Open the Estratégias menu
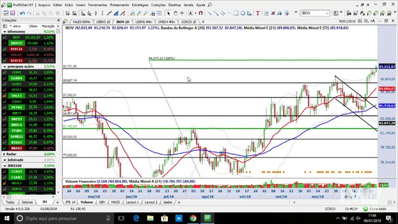 pyautogui.click(x=140, y=5)
